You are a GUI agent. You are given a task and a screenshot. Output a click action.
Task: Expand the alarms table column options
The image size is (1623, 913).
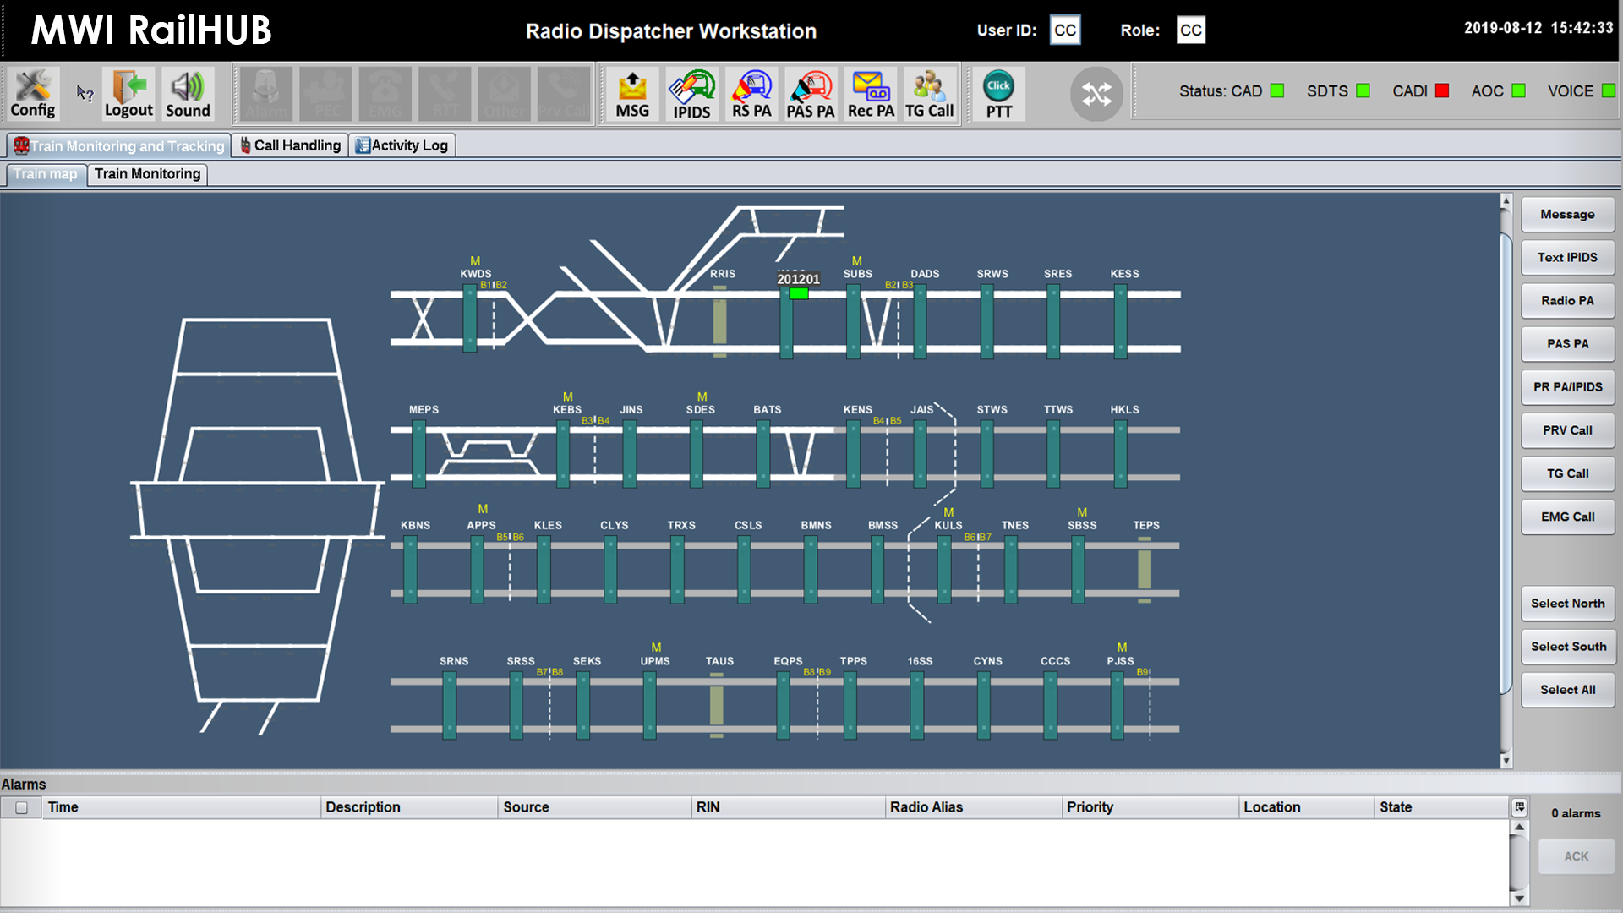1519,807
